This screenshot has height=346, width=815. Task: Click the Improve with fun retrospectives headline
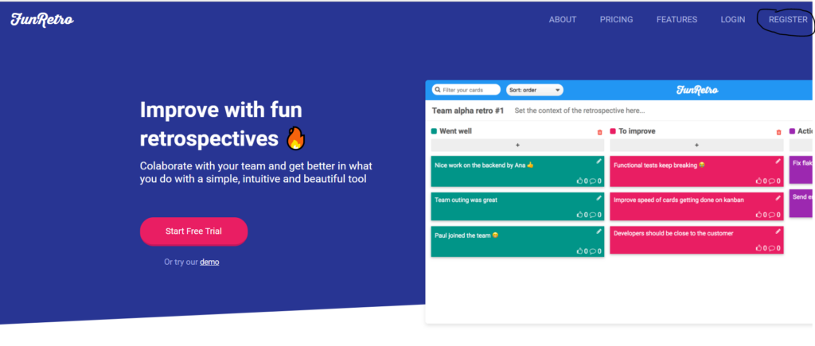pos(223,124)
